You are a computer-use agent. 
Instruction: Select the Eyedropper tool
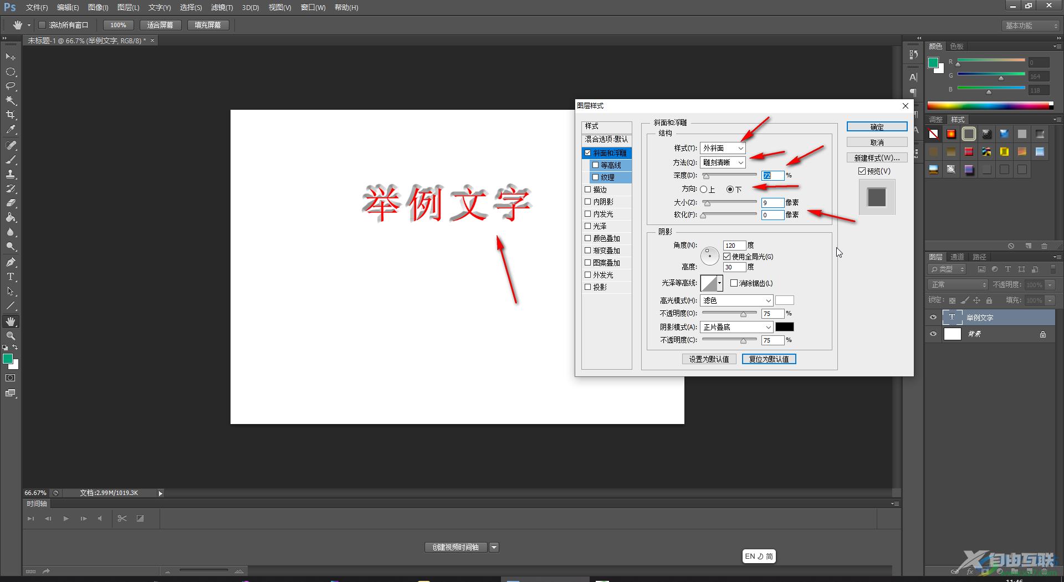[x=11, y=130]
